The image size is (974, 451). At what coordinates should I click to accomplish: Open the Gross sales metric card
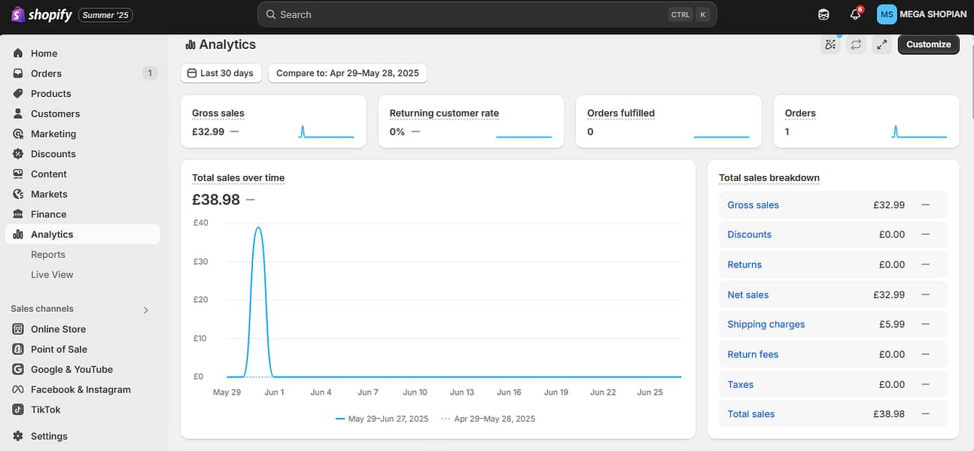273,121
